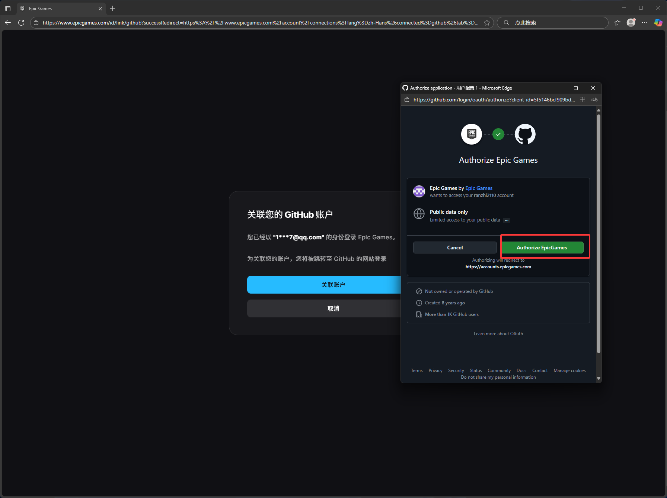Open the Terms footer link
The width and height of the screenshot is (667, 498).
pos(417,371)
